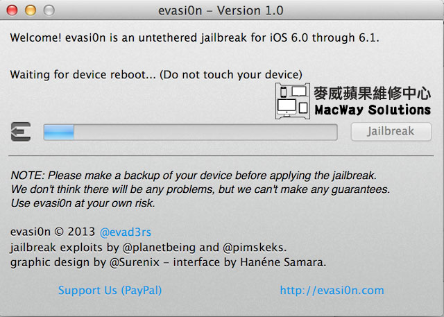This screenshot has width=444, height=317.
Task: Open the Support Us (PayPal) link
Action: click(110, 291)
